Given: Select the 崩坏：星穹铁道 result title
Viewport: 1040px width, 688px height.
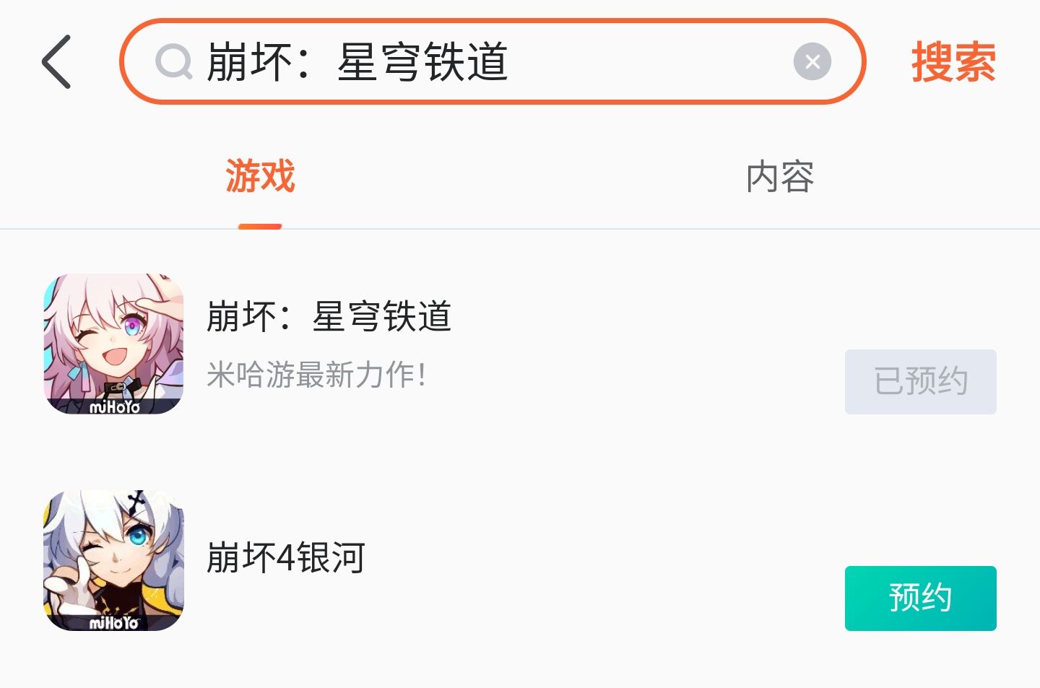Looking at the screenshot, I should (x=329, y=316).
